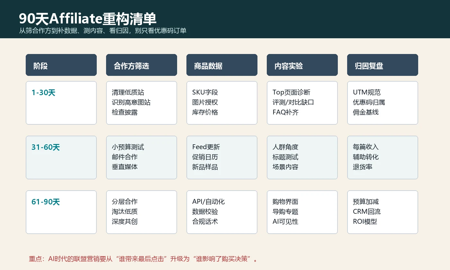
Task: Click the red footer note starting with 重点
Action: point(144,259)
